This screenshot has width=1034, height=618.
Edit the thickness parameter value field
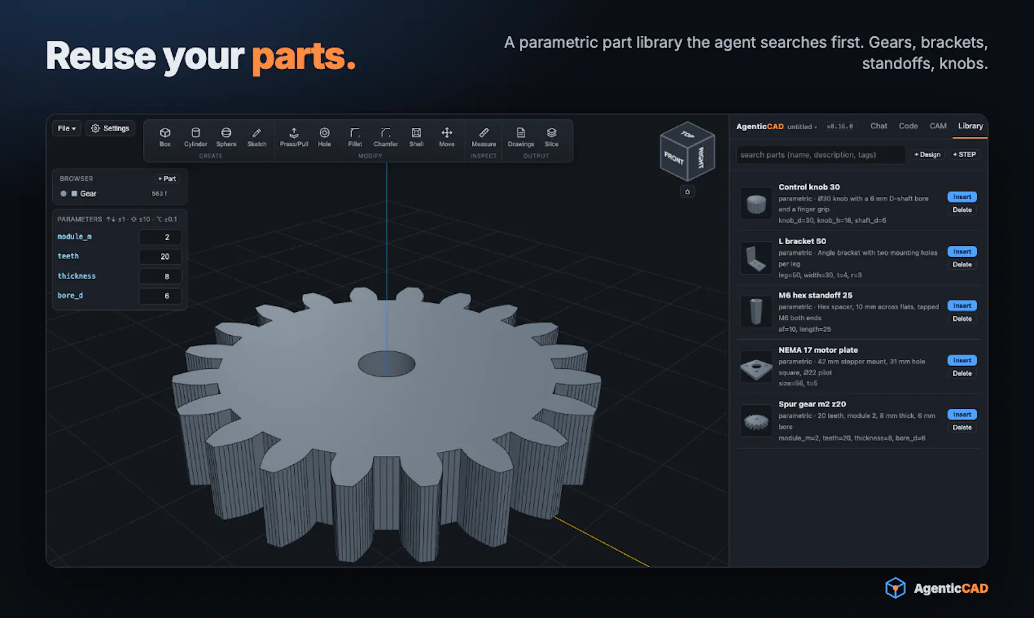[160, 276]
